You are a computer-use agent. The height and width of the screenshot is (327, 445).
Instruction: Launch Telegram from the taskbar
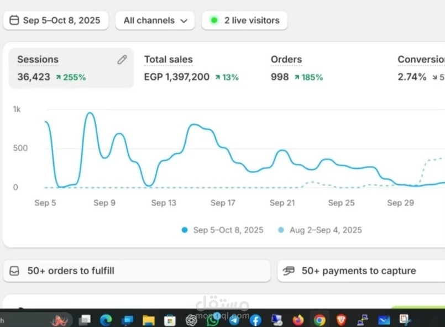coord(234,320)
